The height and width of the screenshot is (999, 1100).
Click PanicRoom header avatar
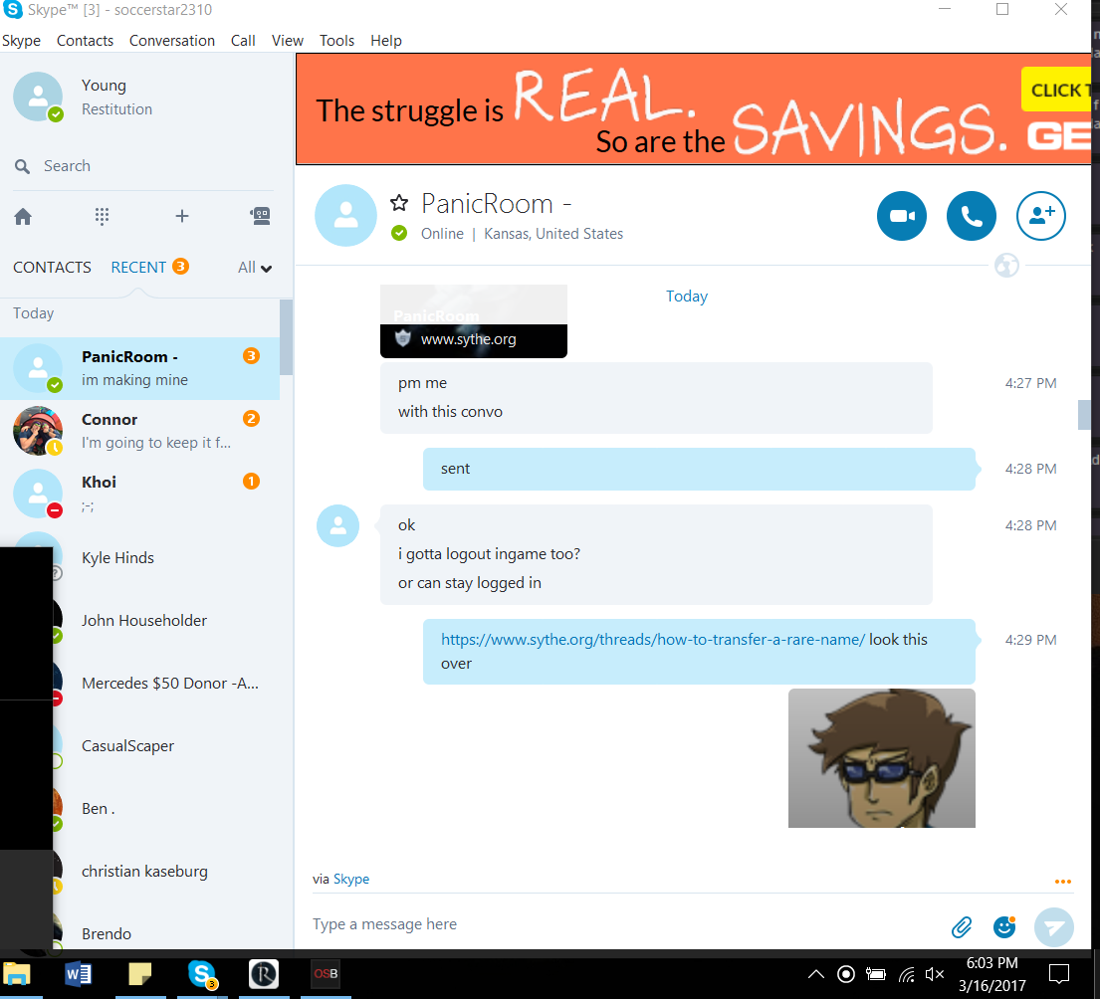click(345, 215)
